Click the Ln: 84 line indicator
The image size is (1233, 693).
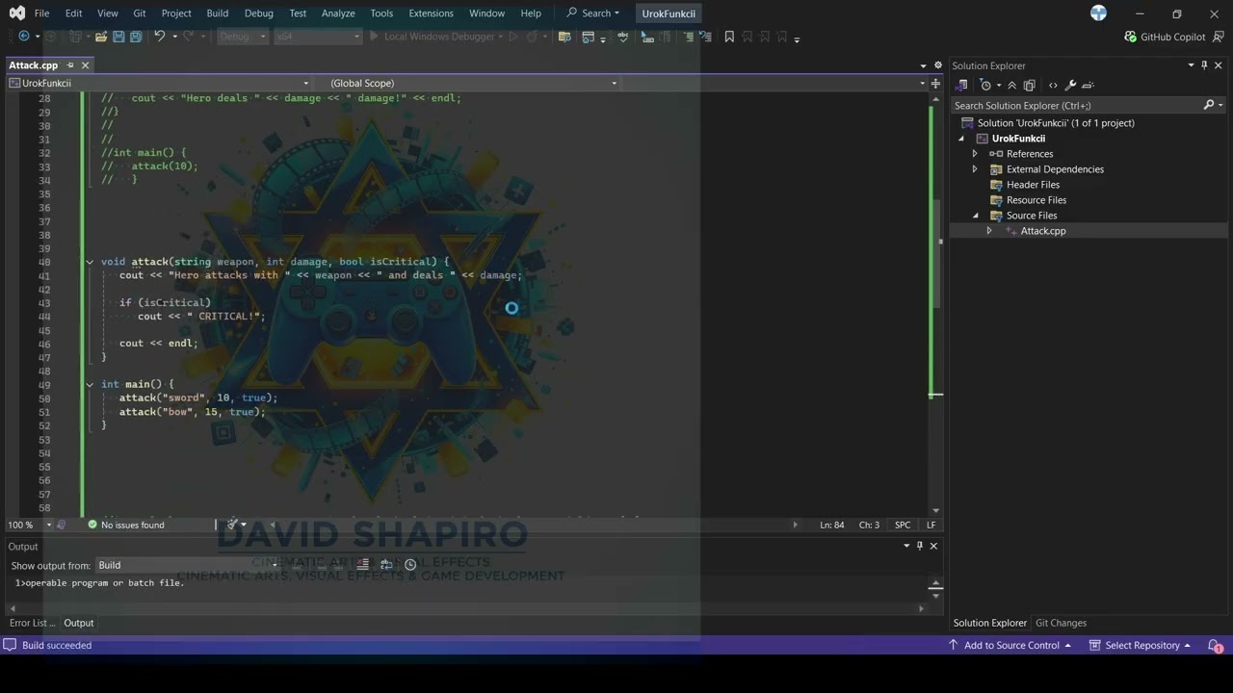click(832, 525)
